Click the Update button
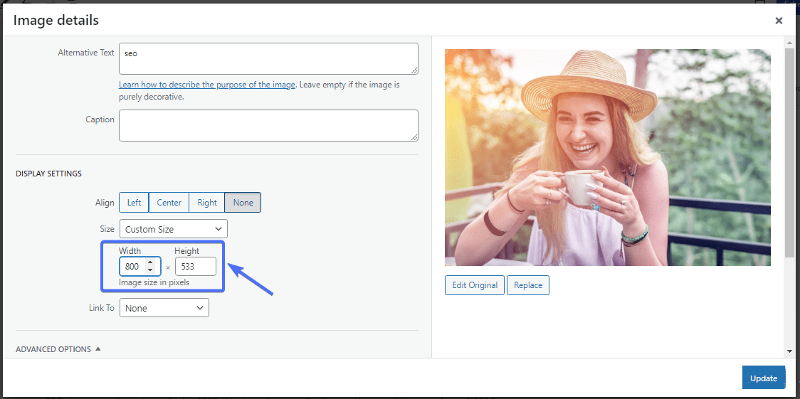This screenshot has width=800, height=399. point(764,378)
